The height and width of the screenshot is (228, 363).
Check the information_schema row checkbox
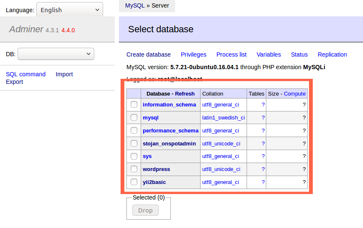coord(134,104)
